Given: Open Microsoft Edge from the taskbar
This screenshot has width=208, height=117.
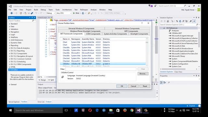Looking at the screenshot, I should (97, 110).
